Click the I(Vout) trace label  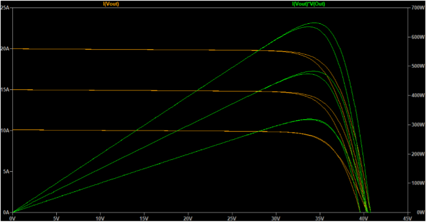click(111, 4)
